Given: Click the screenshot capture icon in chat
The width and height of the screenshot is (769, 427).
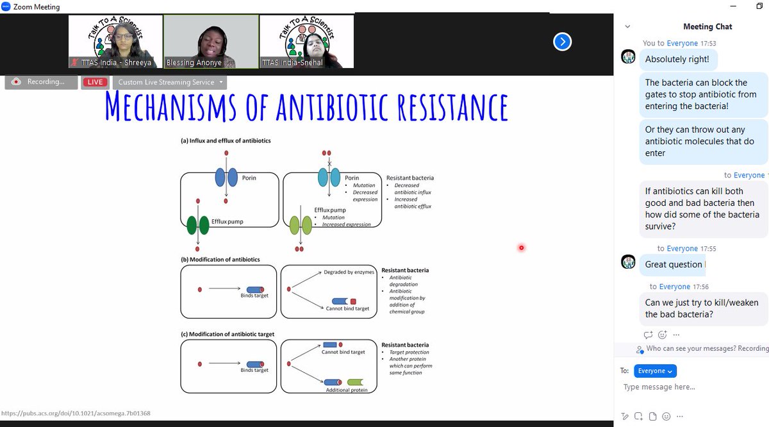Looking at the screenshot, I should pos(638,416).
